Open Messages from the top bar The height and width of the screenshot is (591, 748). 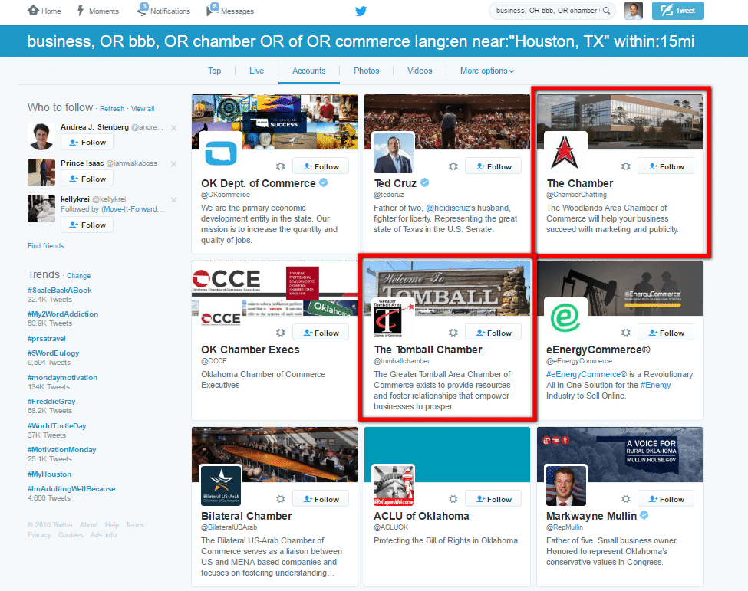click(x=230, y=10)
